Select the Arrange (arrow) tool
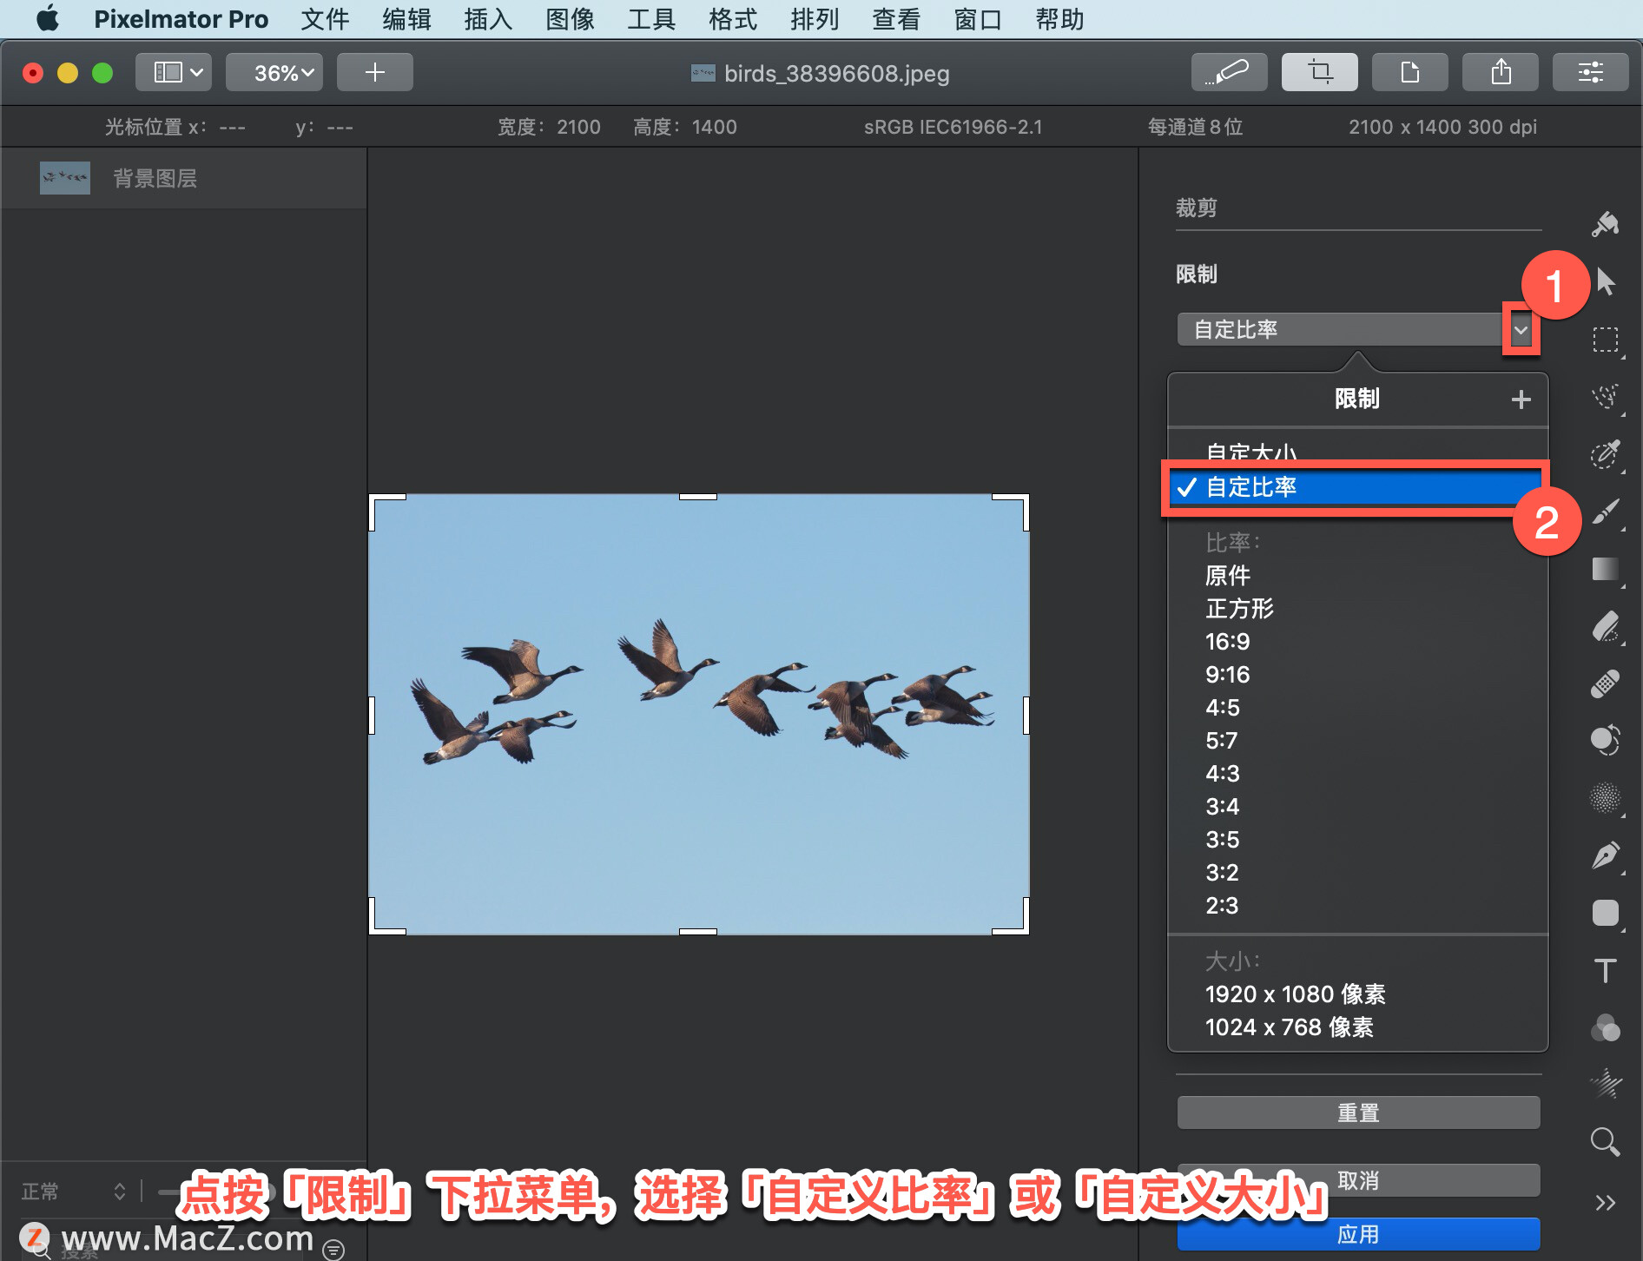Image resolution: width=1643 pixels, height=1261 pixels. coord(1606,281)
